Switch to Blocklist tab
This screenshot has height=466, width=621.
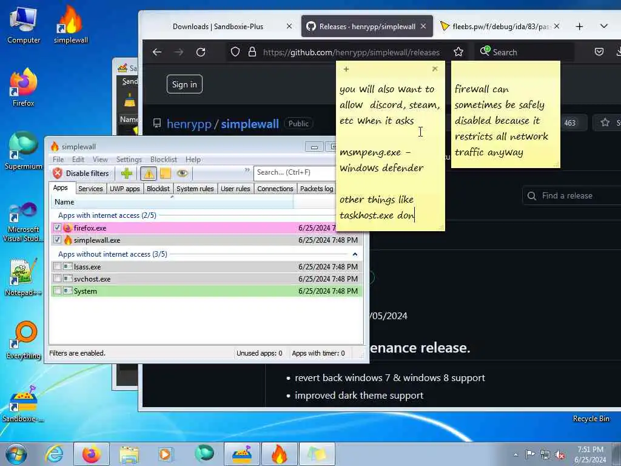(x=158, y=189)
